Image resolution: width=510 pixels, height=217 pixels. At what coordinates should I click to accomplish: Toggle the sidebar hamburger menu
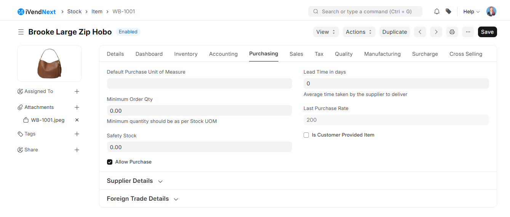[x=21, y=32]
